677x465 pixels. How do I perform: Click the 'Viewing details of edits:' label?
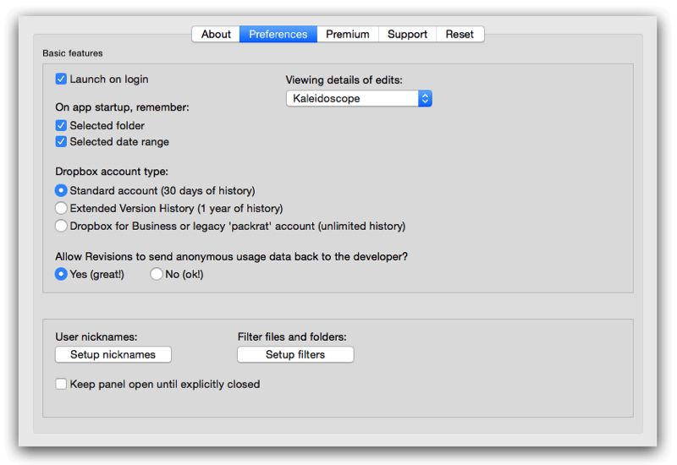tap(344, 80)
